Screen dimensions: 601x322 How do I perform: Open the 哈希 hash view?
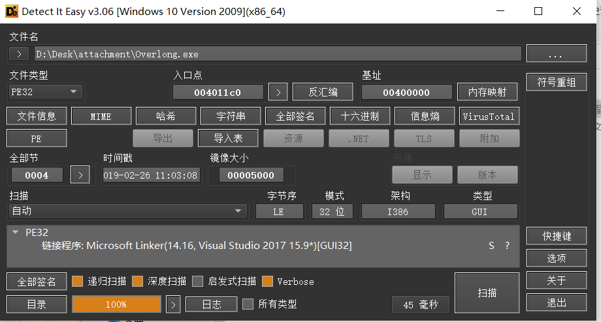[x=166, y=116]
